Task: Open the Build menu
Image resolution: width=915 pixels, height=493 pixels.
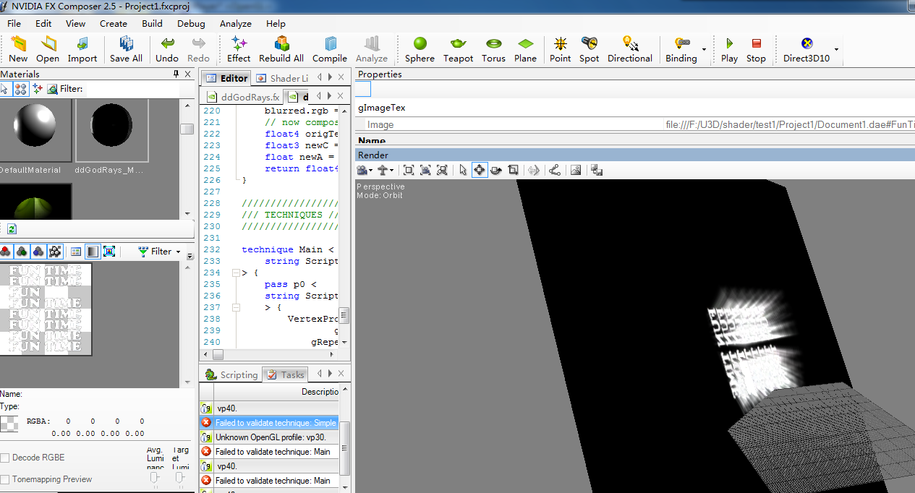Action: [x=152, y=23]
